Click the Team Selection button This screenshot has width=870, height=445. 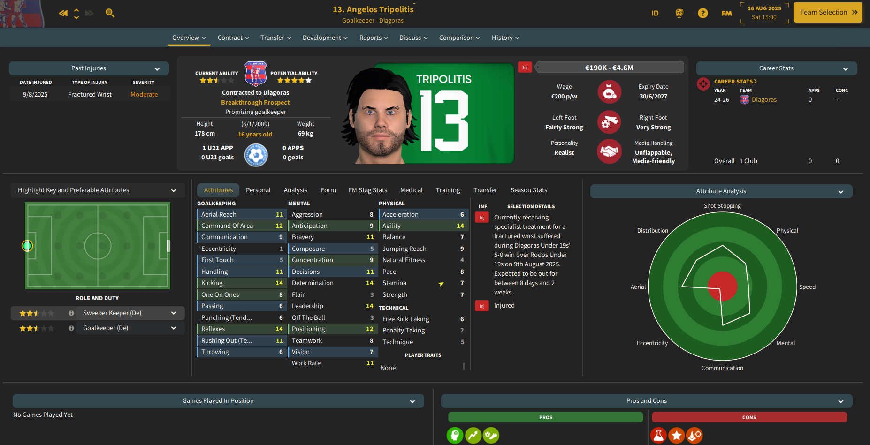click(x=828, y=12)
